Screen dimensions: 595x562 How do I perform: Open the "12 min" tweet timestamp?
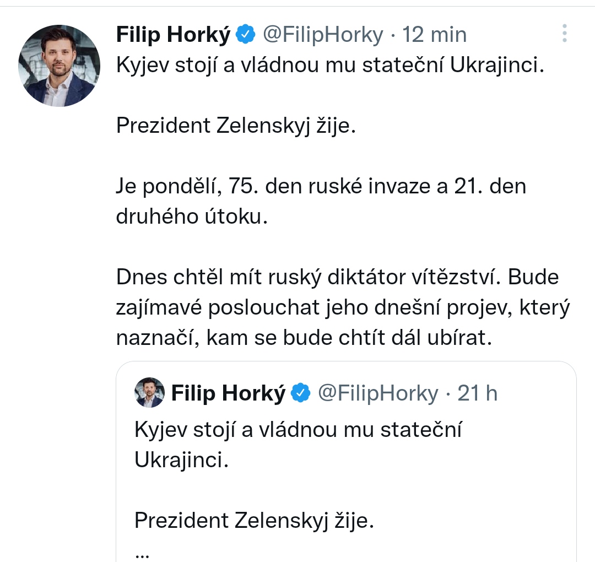pos(434,35)
